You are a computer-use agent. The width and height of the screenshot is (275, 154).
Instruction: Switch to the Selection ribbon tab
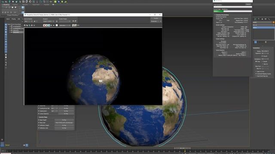25,5
